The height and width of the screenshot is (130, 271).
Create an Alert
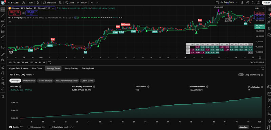tap(70, 3)
